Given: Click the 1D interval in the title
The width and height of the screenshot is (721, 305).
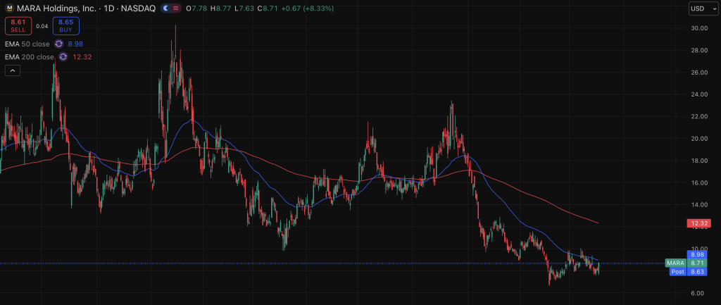Looking at the screenshot, I should click(109, 8).
